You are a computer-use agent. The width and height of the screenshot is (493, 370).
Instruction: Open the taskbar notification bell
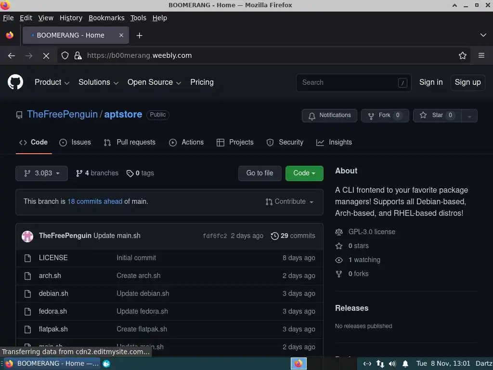pos(405,364)
